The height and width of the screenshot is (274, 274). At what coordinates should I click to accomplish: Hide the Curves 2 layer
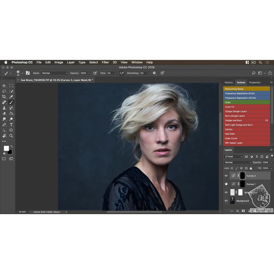226,176
